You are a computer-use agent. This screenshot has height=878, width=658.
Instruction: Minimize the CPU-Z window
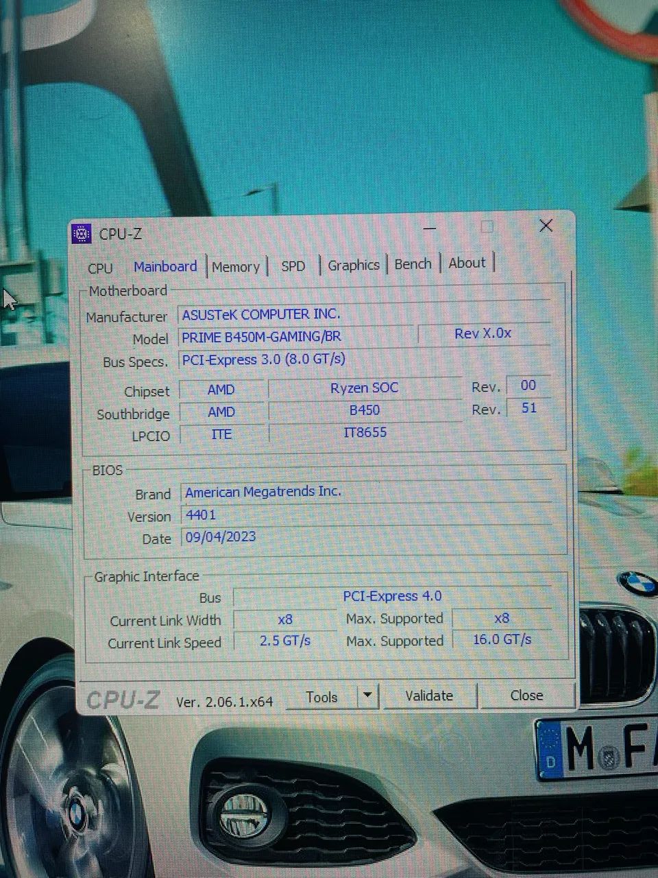pyautogui.click(x=430, y=228)
